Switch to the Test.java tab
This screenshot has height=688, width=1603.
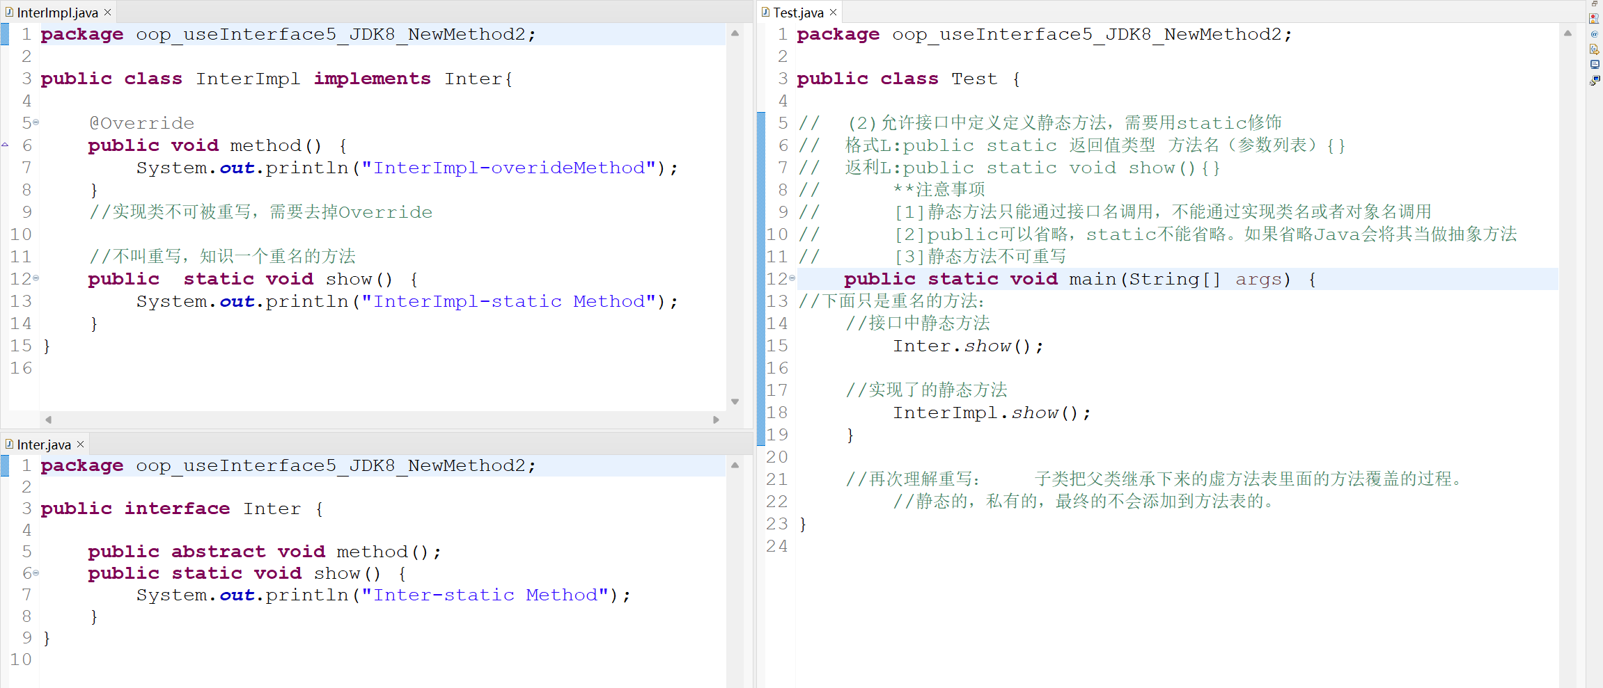[799, 13]
